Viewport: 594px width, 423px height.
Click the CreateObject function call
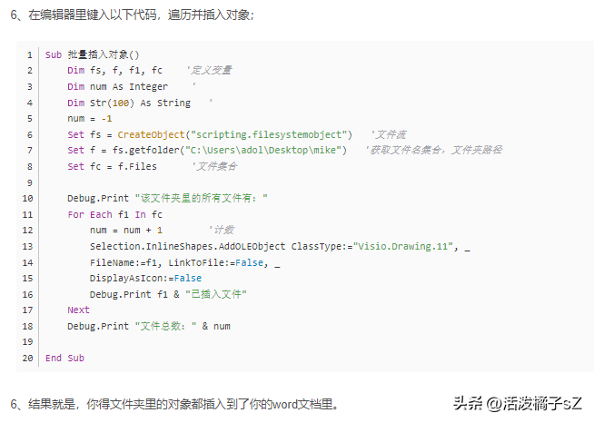click(x=151, y=135)
